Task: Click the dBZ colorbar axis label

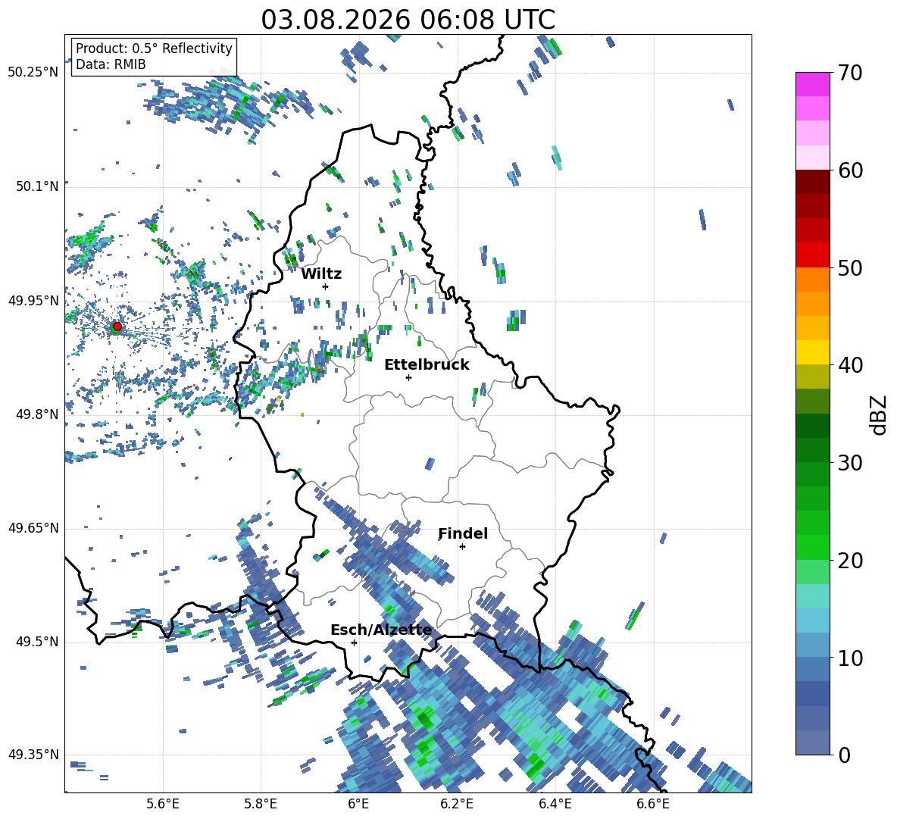Action: tap(880, 414)
